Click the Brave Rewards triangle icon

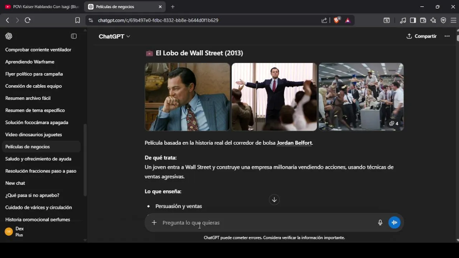[x=347, y=20]
